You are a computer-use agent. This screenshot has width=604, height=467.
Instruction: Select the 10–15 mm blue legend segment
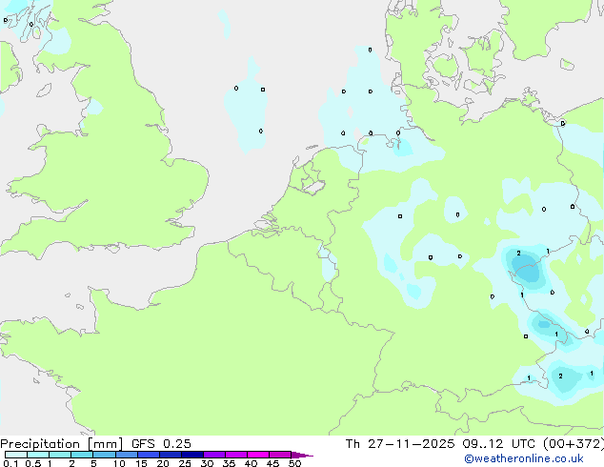point(126,455)
